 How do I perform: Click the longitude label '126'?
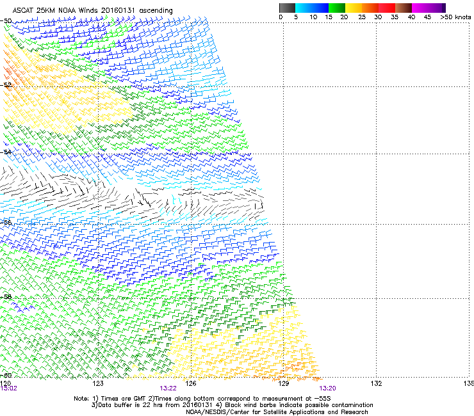coord(191,383)
